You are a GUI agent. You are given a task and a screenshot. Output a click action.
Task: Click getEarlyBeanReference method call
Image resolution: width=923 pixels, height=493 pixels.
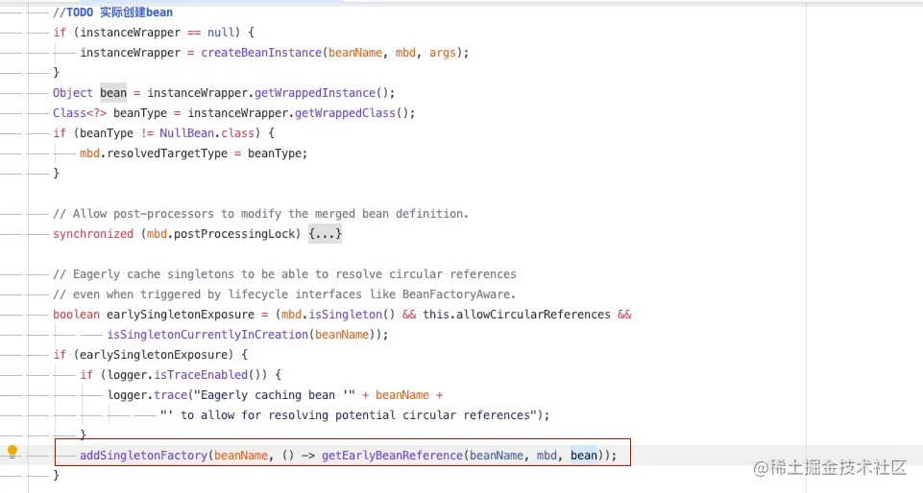[392, 456]
